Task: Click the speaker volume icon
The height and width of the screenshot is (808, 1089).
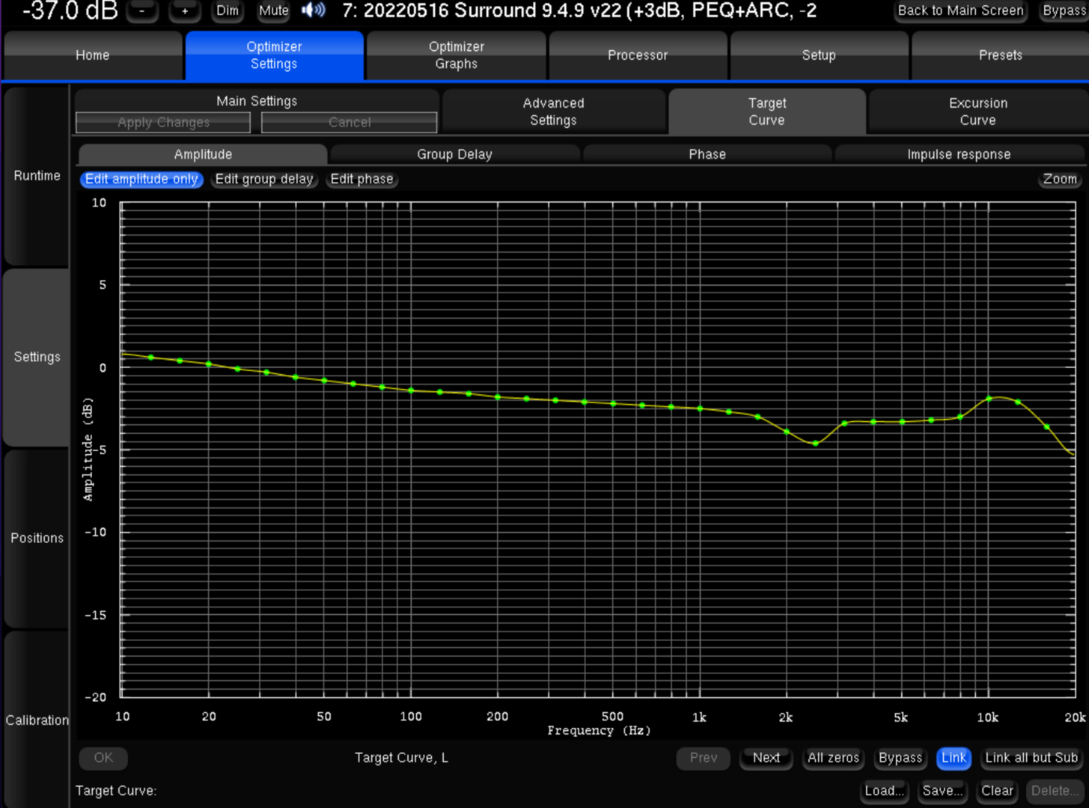Action: [x=313, y=10]
